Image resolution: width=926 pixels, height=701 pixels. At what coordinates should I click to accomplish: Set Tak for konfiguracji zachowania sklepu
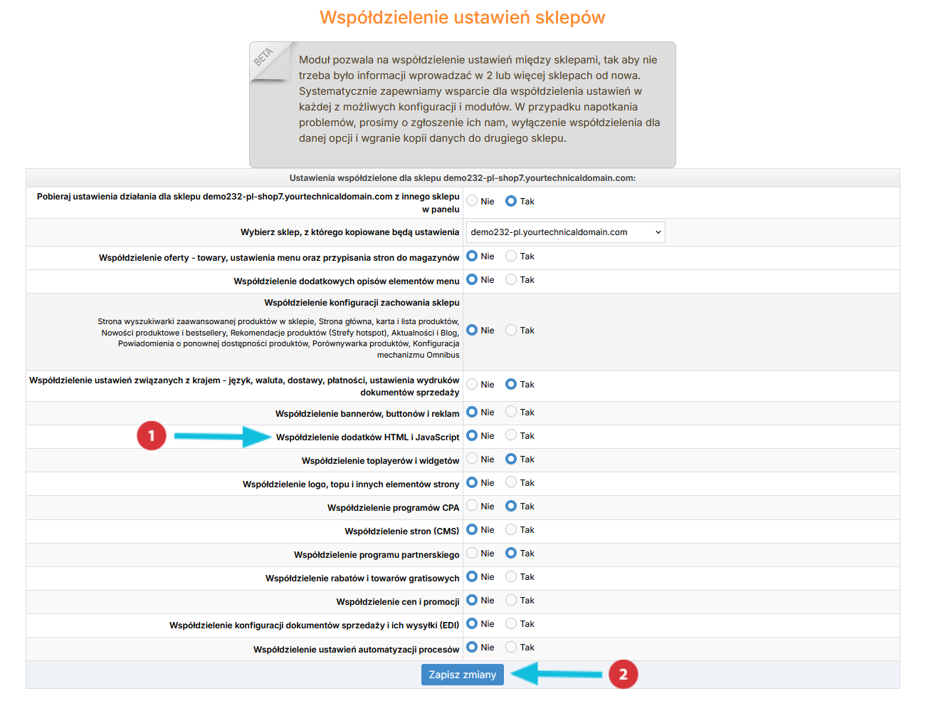click(x=511, y=330)
